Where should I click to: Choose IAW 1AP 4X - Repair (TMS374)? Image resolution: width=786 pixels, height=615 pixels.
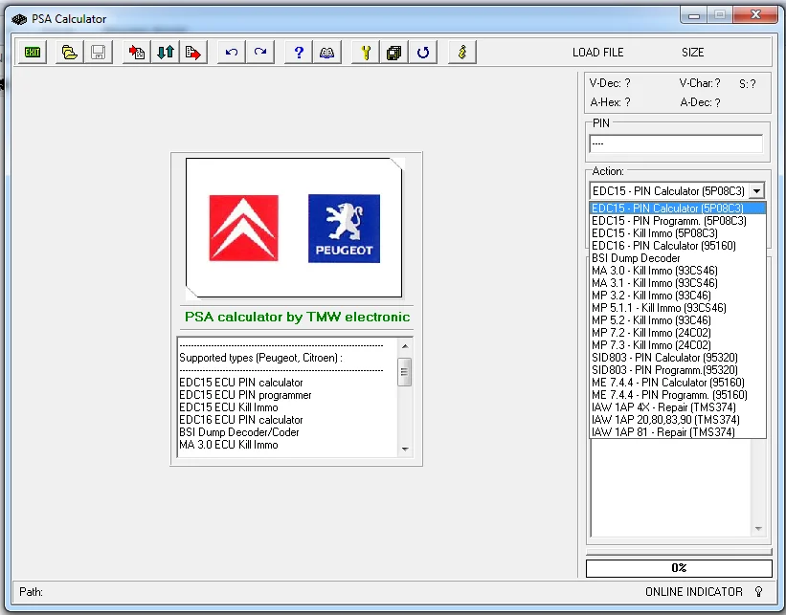[x=678, y=407]
